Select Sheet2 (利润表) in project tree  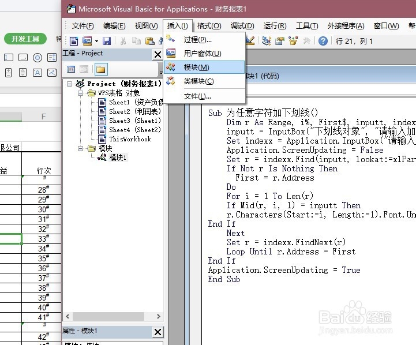[x=129, y=111]
